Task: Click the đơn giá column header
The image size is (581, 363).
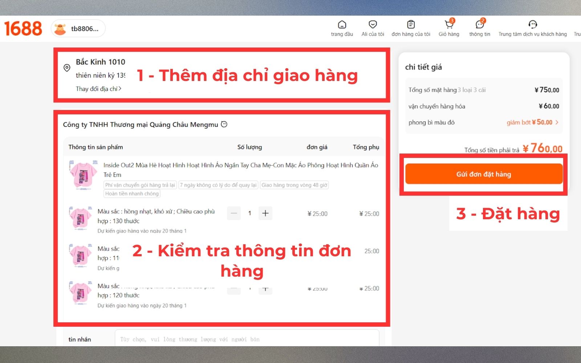Action: (x=317, y=147)
